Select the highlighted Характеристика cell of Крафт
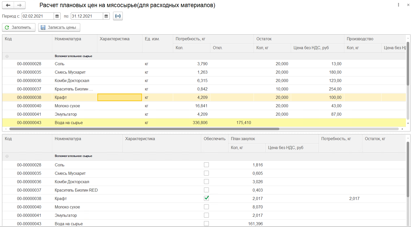 pos(120,97)
